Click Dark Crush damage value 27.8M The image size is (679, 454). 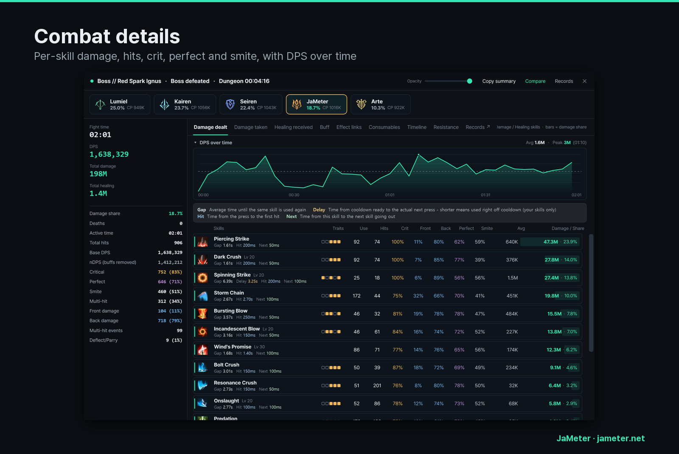tap(552, 260)
